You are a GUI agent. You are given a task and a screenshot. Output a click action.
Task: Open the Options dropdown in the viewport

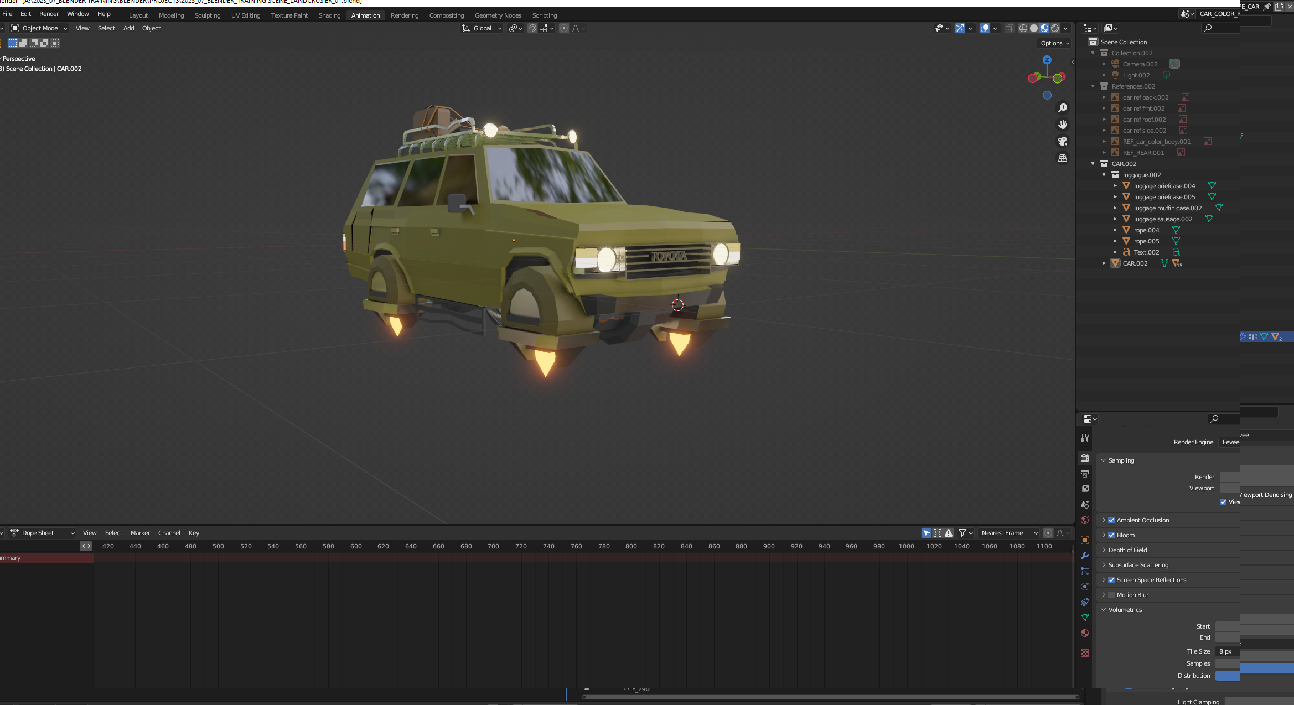coord(1055,43)
